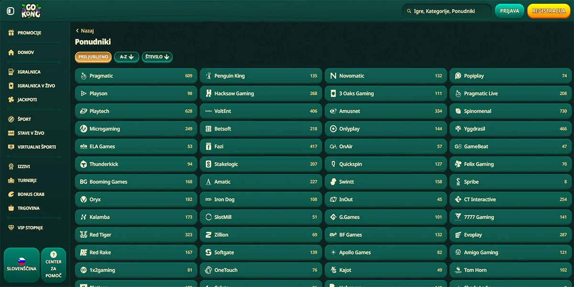
Task: Click the Nazaj back link
Action: [x=85, y=31]
